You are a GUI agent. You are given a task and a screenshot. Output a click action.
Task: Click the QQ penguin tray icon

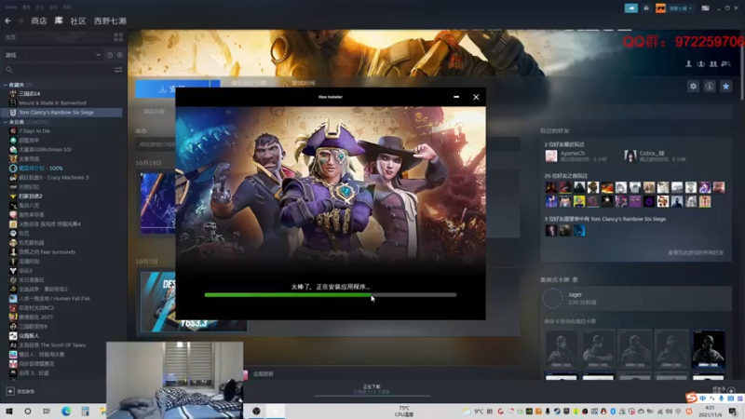(x=603, y=412)
